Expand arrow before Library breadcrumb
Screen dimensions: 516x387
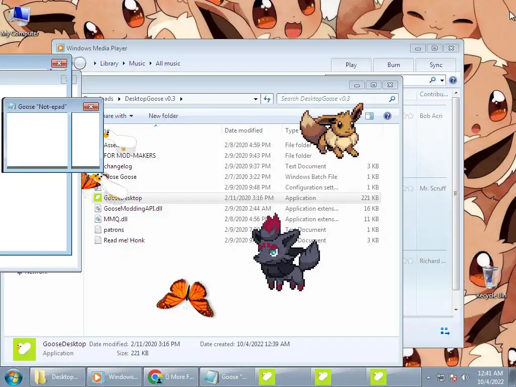coord(95,63)
